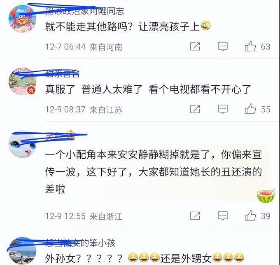Share the comment posted 12-7 06:44

(195, 47)
